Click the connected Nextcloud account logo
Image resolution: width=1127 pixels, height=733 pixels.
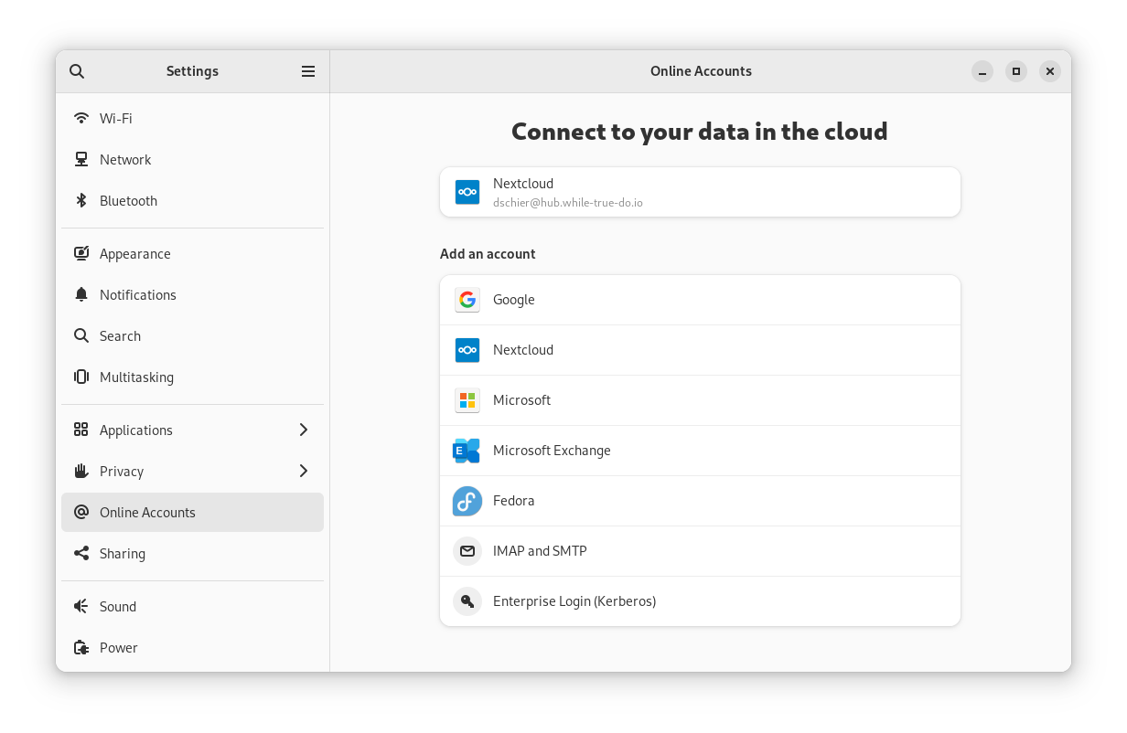point(467,192)
